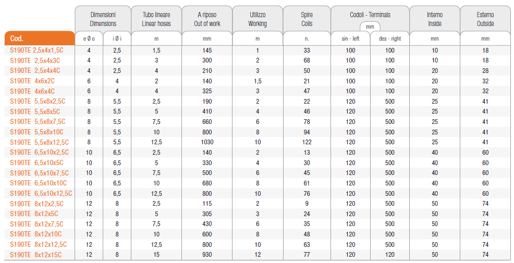Viewport: 514px width, 263px height.
Task: Click the sin - left sub-header
Action: tap(350, 39)
